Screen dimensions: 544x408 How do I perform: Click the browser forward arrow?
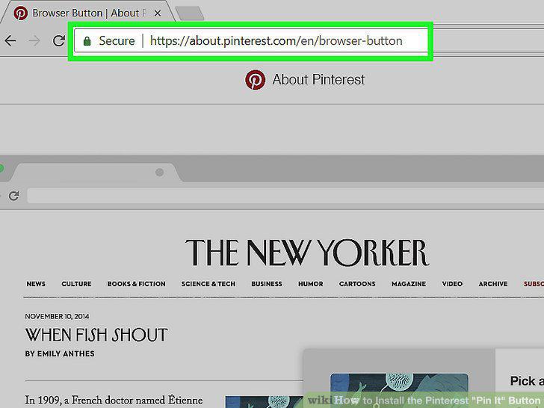tap(34, 41)
